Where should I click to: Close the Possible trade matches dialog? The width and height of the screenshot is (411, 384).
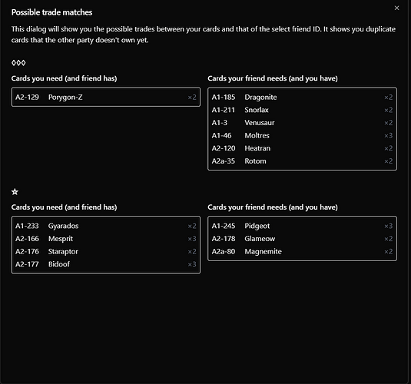point(396,8)
